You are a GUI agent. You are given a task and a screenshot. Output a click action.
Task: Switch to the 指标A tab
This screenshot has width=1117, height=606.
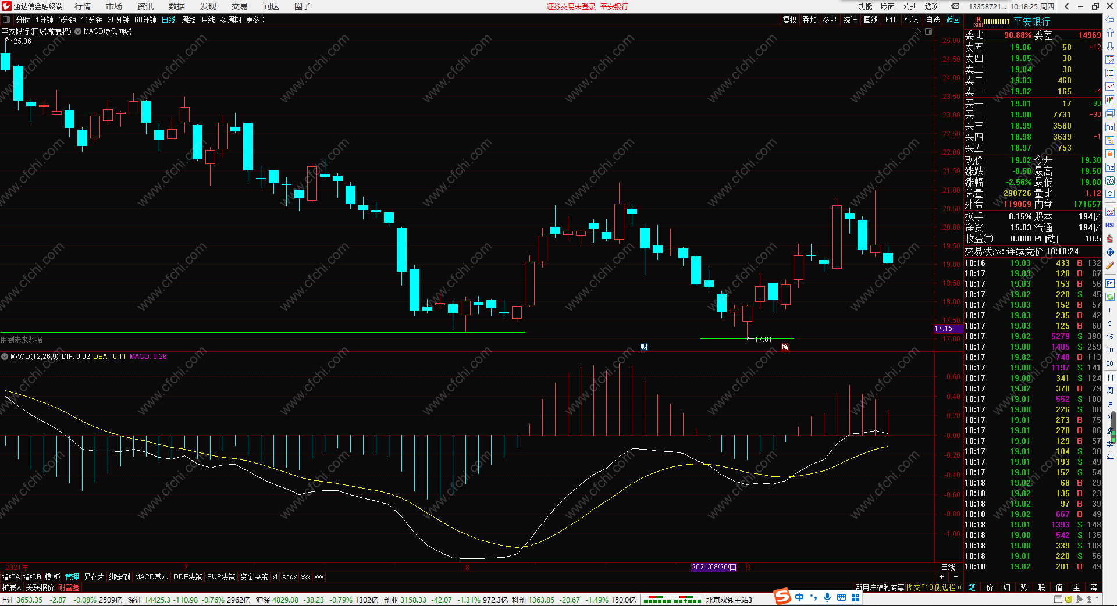point(10,577)
